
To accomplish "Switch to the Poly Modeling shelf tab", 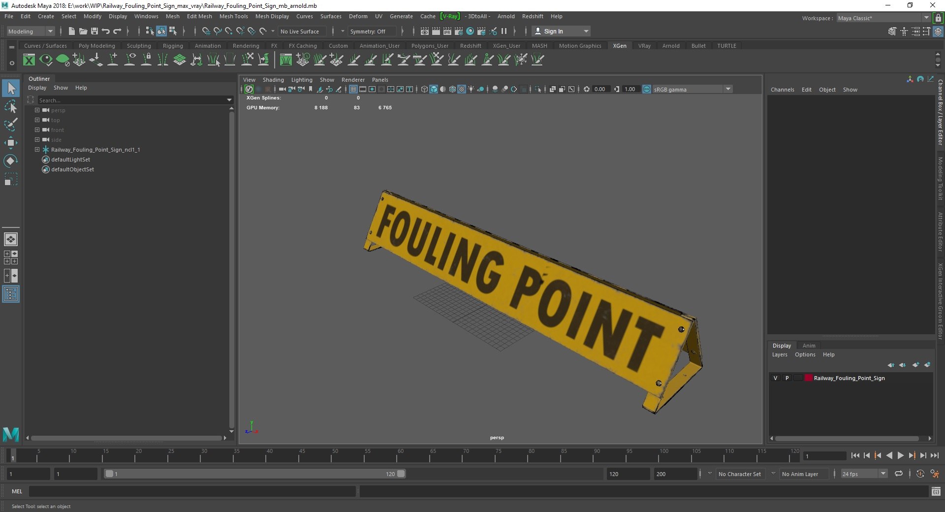I will pyautogui.click(x=96, y=46).
